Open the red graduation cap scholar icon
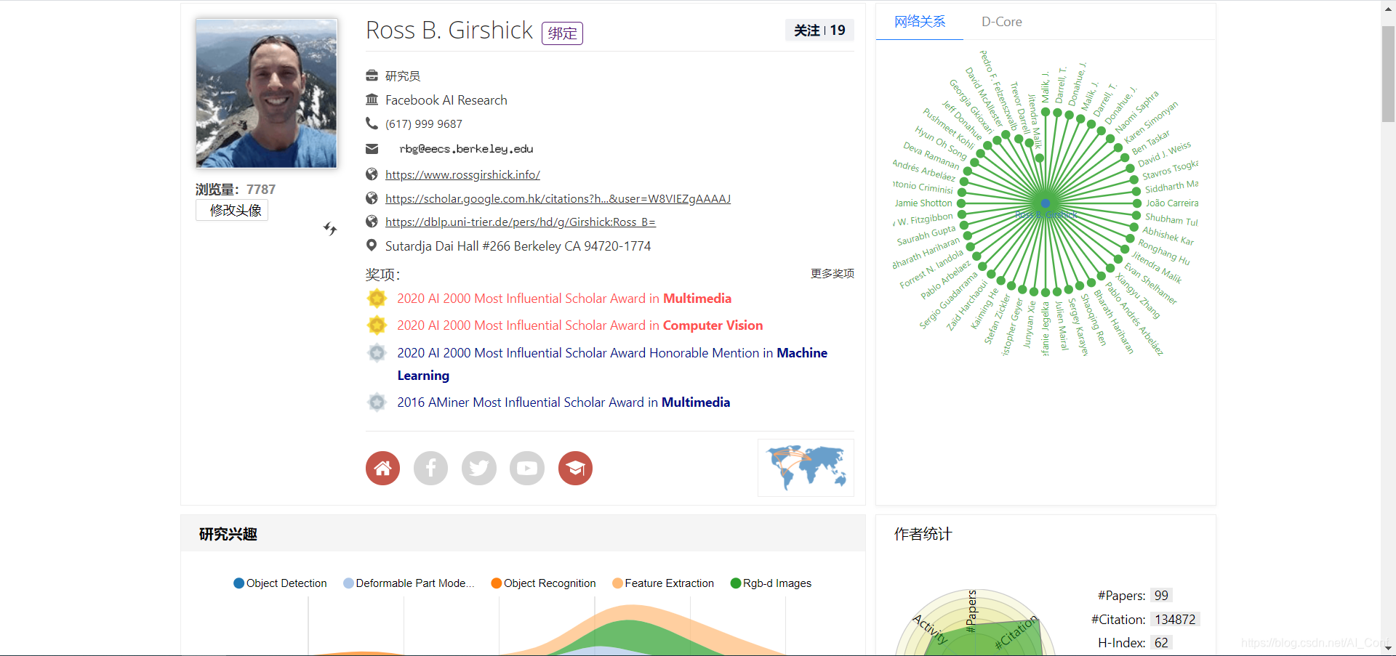 [x=575, y=468]
